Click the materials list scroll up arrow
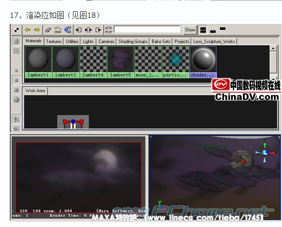Screen dimensions: 282x227 click(273, 48)
